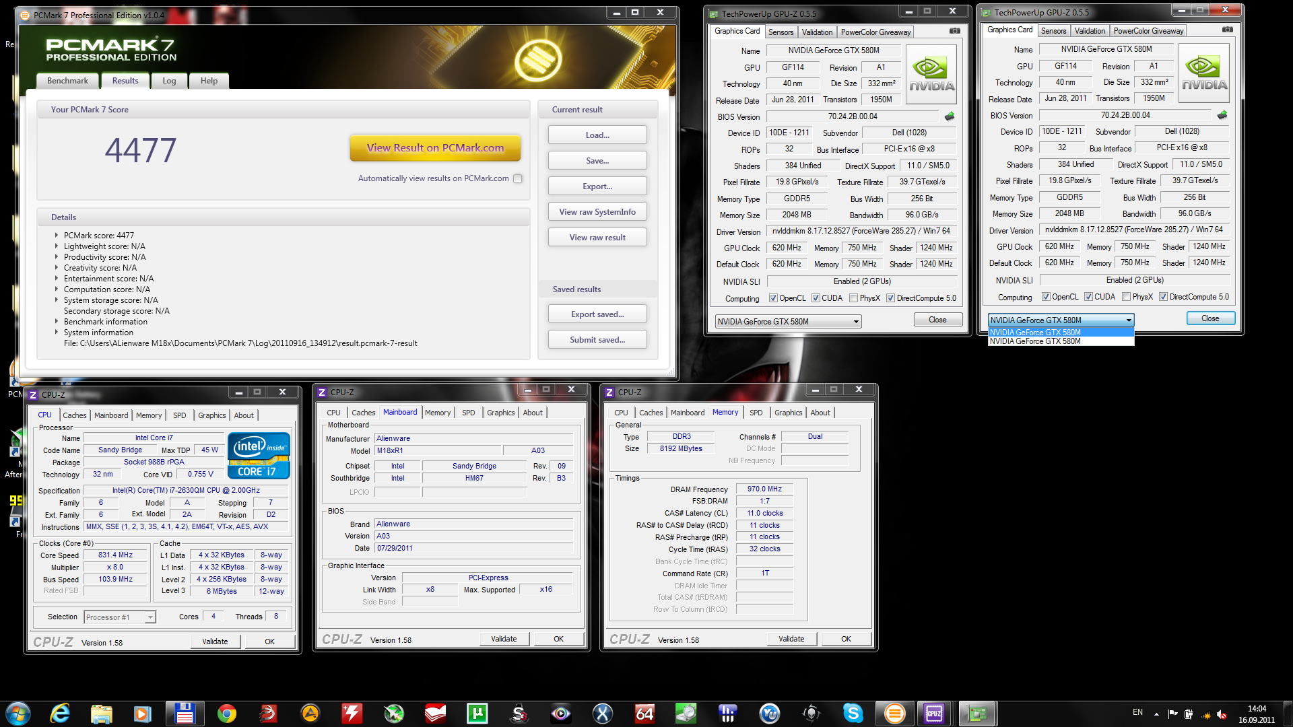Click the PCMark 7 title bar icon
This screenshot has width=1293, height=727.
(26, 15)
